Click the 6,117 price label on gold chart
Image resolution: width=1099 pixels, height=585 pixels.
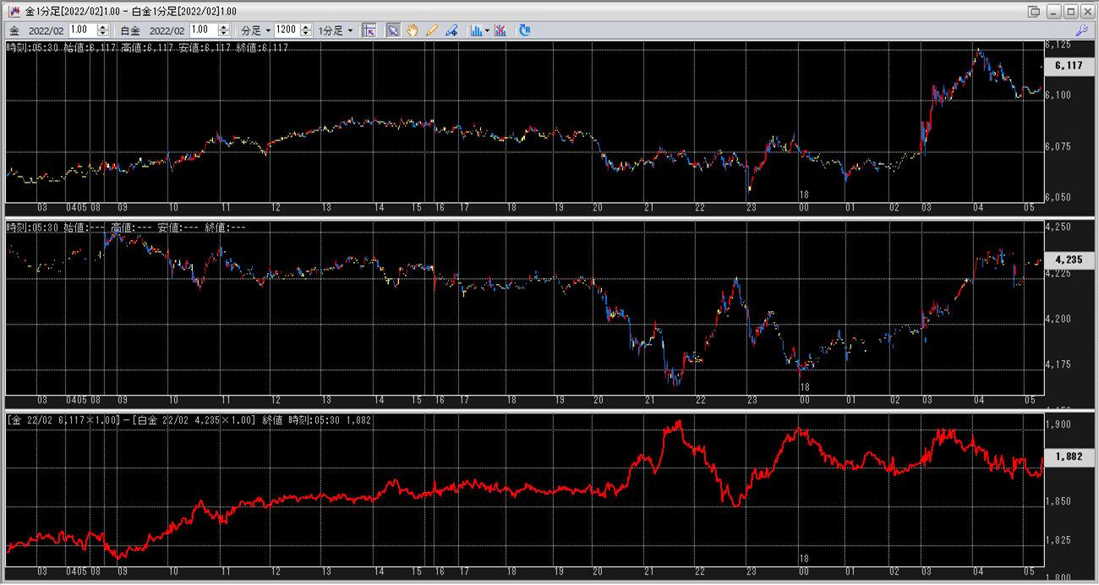(1069, 66)
